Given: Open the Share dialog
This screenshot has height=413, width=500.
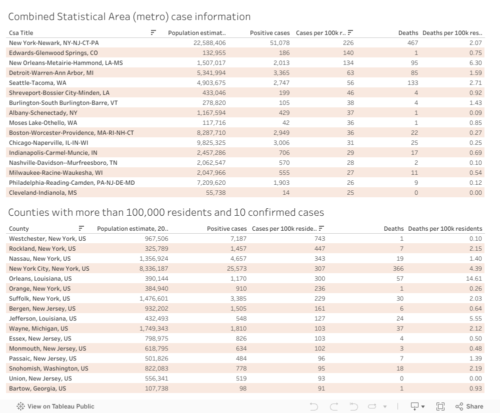Looking at the screenshot, I should [x=469, y=406].
